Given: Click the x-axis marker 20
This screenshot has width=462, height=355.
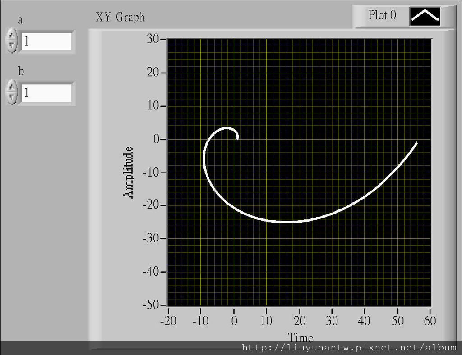Looking at the screenshot, I should (300, 321).
